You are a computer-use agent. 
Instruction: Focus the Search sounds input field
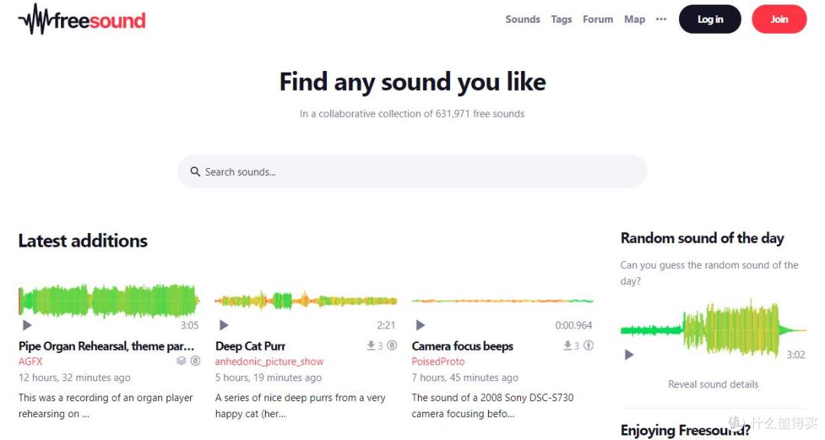click(x=412, y=172)
